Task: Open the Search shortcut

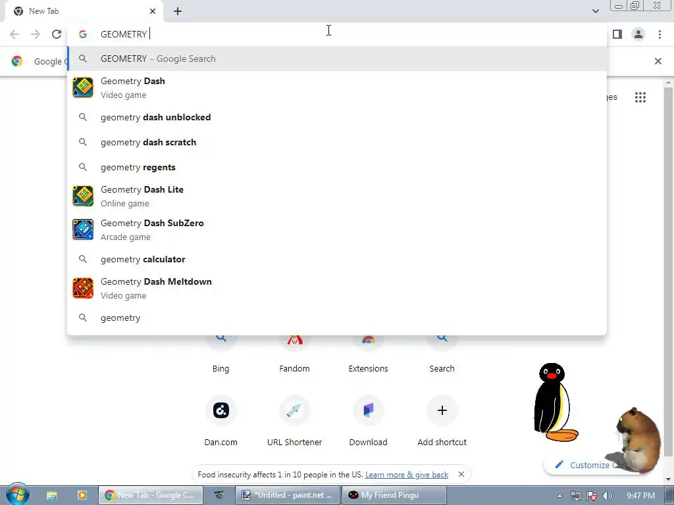Action: click(442, 354)
